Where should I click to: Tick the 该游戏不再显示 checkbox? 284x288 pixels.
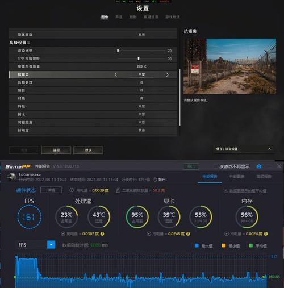pos(216,166)
